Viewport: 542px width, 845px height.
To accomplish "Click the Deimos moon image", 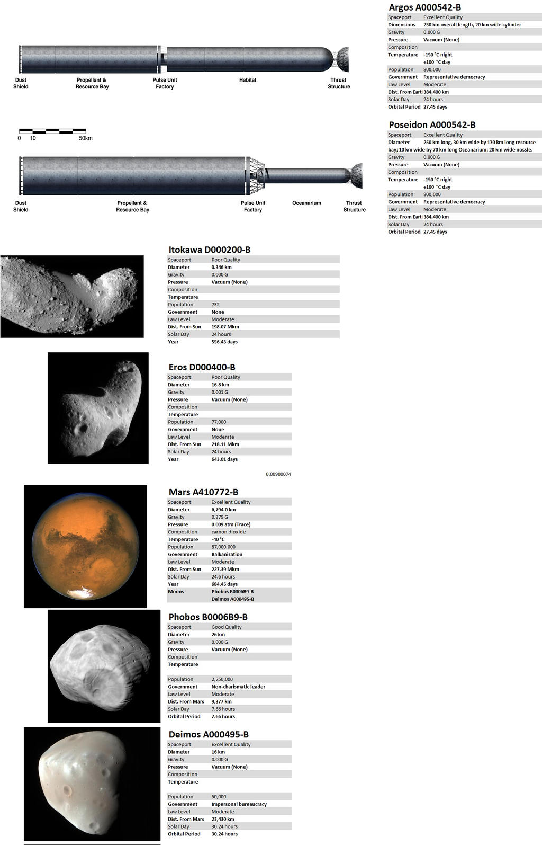I will (92, 785).
